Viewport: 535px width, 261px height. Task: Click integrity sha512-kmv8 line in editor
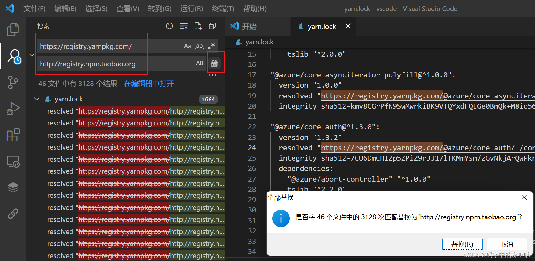(x=407, y=106)
